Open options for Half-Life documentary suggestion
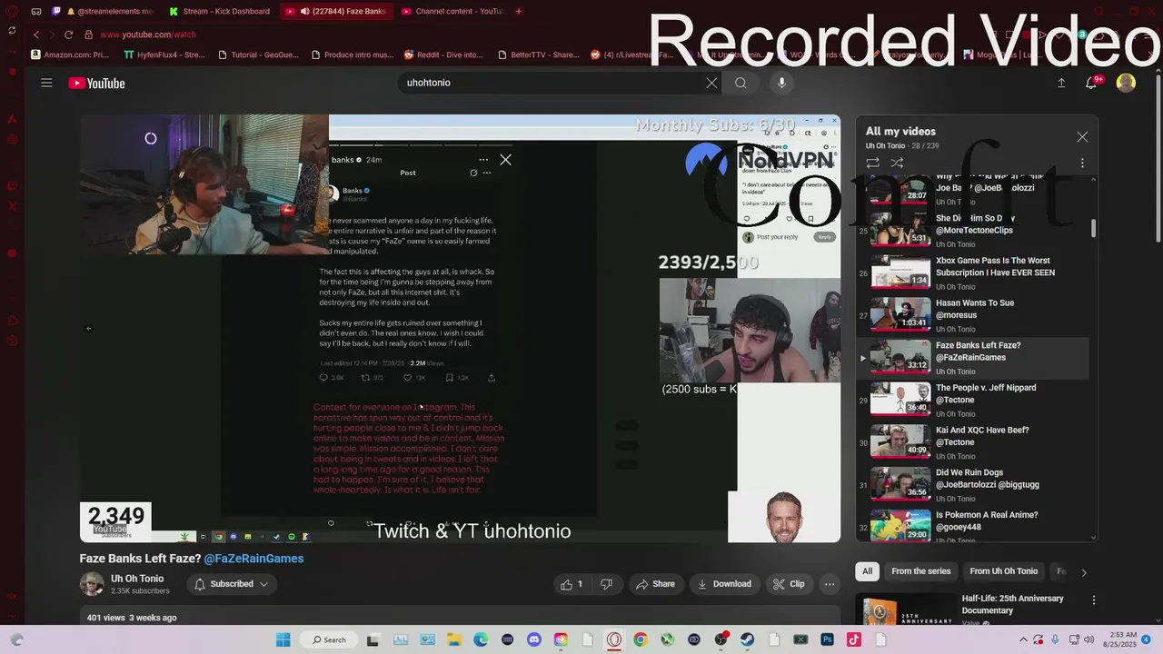Screen dimensions: 1163x654 (1093, 600)
